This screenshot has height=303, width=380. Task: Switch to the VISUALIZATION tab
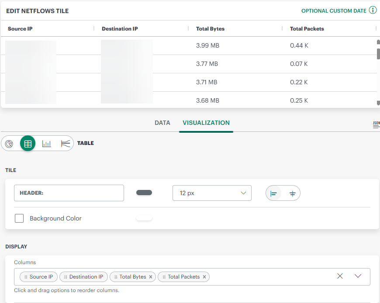tap(206, 123)
